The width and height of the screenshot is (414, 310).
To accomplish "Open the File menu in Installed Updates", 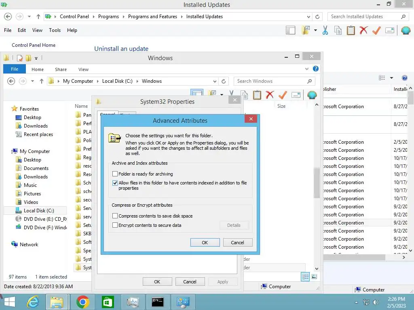I will click(8, 30).
